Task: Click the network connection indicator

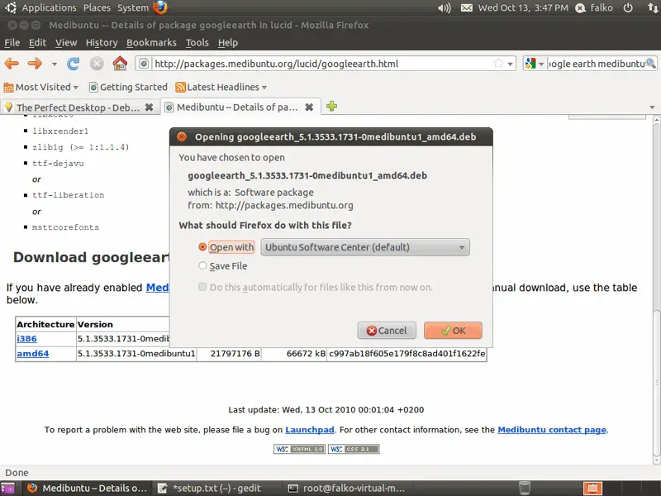Action: 653,7
